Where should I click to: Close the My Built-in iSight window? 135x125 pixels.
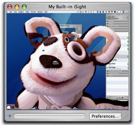tap(10, 7)
